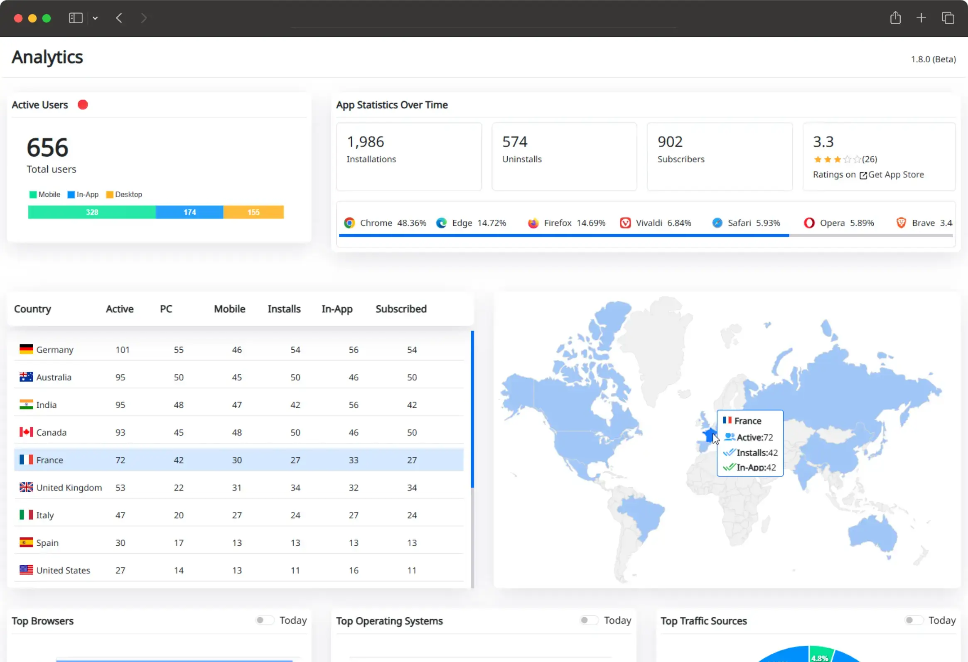The width and height of the screenshot is (968, 662).
Task: Go forward with the forward arrow
Action: pyautogui.click(x=144, y=18)
